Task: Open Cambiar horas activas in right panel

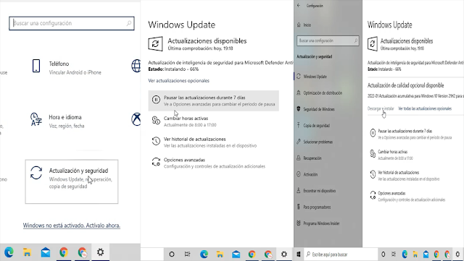Action: [391, 155]
